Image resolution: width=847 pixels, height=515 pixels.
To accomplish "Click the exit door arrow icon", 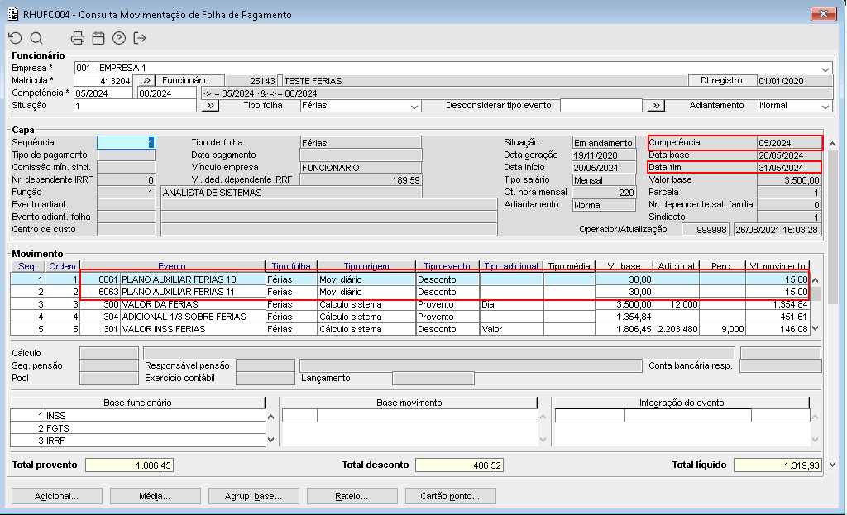I will (140, 38).
